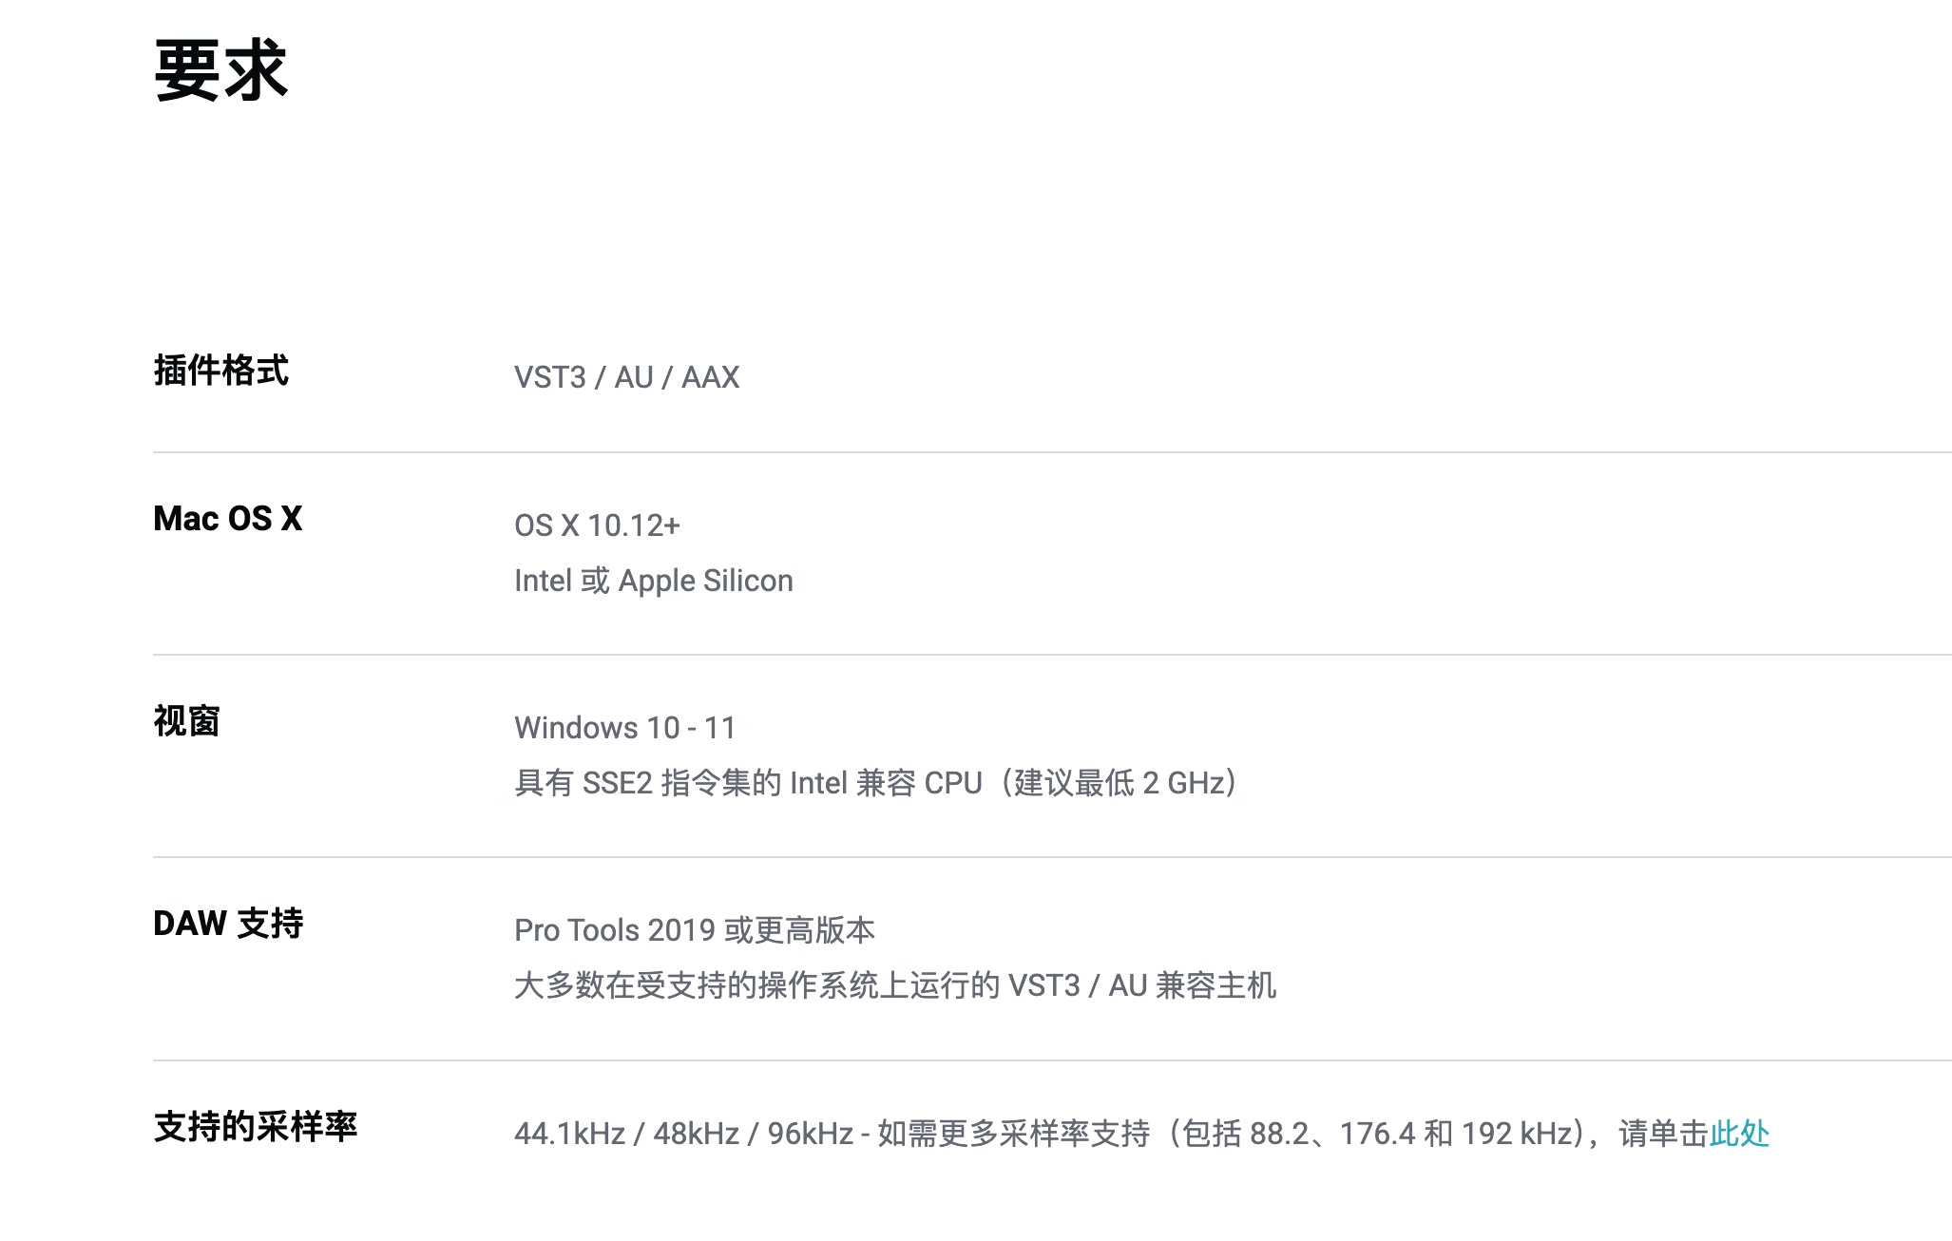The width and height of the screenshot is (1952, 1241).
Task: Click the divider line below DAW 支持 row
Action: pos(1052,1060)
